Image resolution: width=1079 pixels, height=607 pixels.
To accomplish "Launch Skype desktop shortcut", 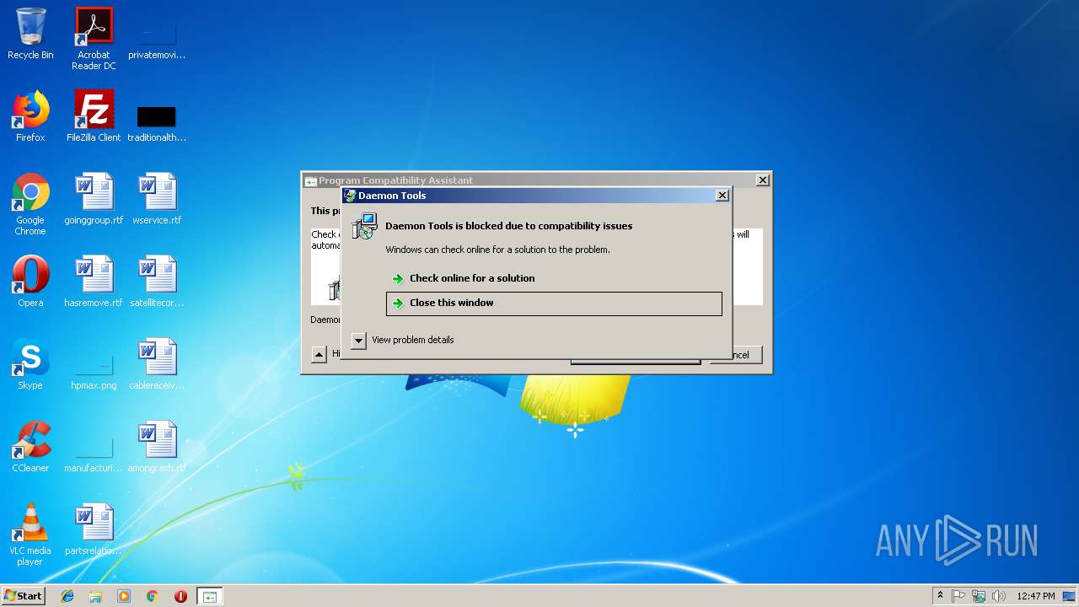I will coord(30,365).
